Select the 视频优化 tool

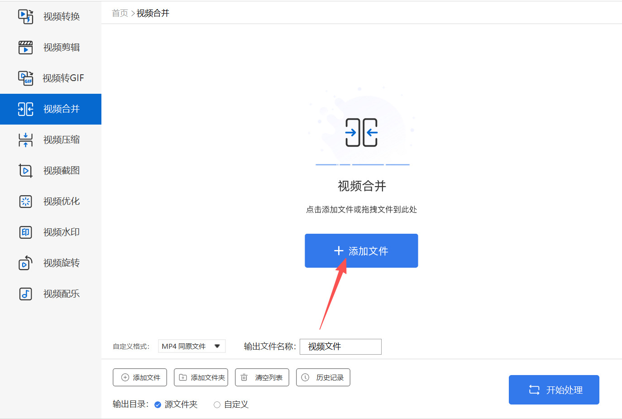point(51,201)
